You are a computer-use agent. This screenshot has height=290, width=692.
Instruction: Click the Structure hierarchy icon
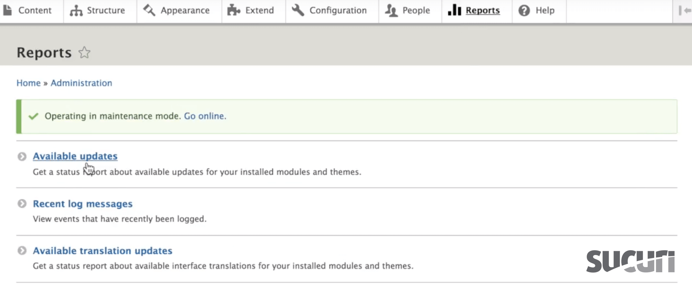point(76,10)
